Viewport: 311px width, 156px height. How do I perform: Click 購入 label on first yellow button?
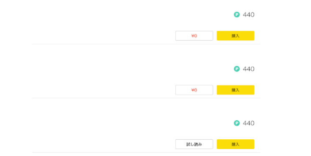pyautogui.click(x=235, y=36)
